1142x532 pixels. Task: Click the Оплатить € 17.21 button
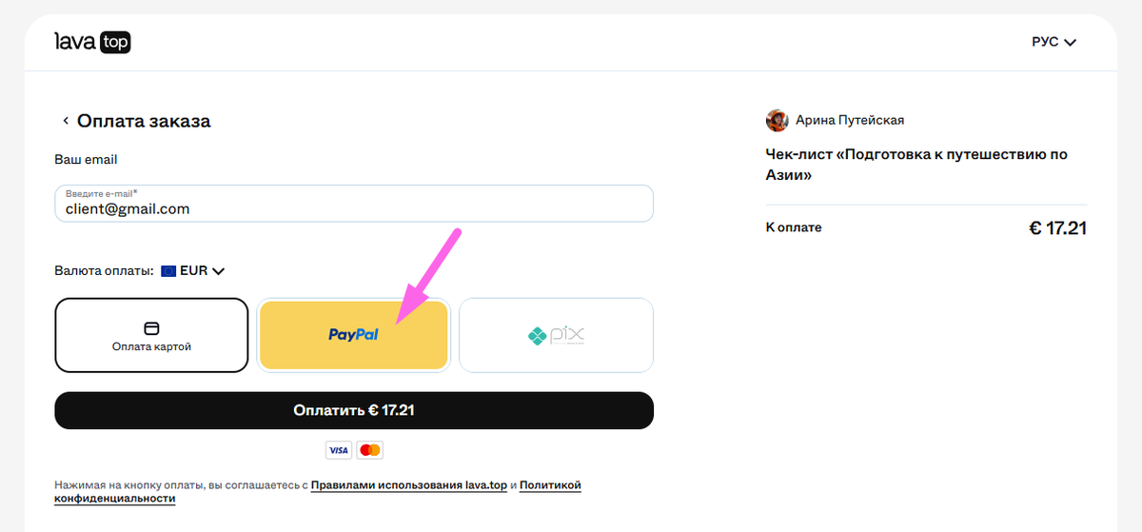point(354,410)
